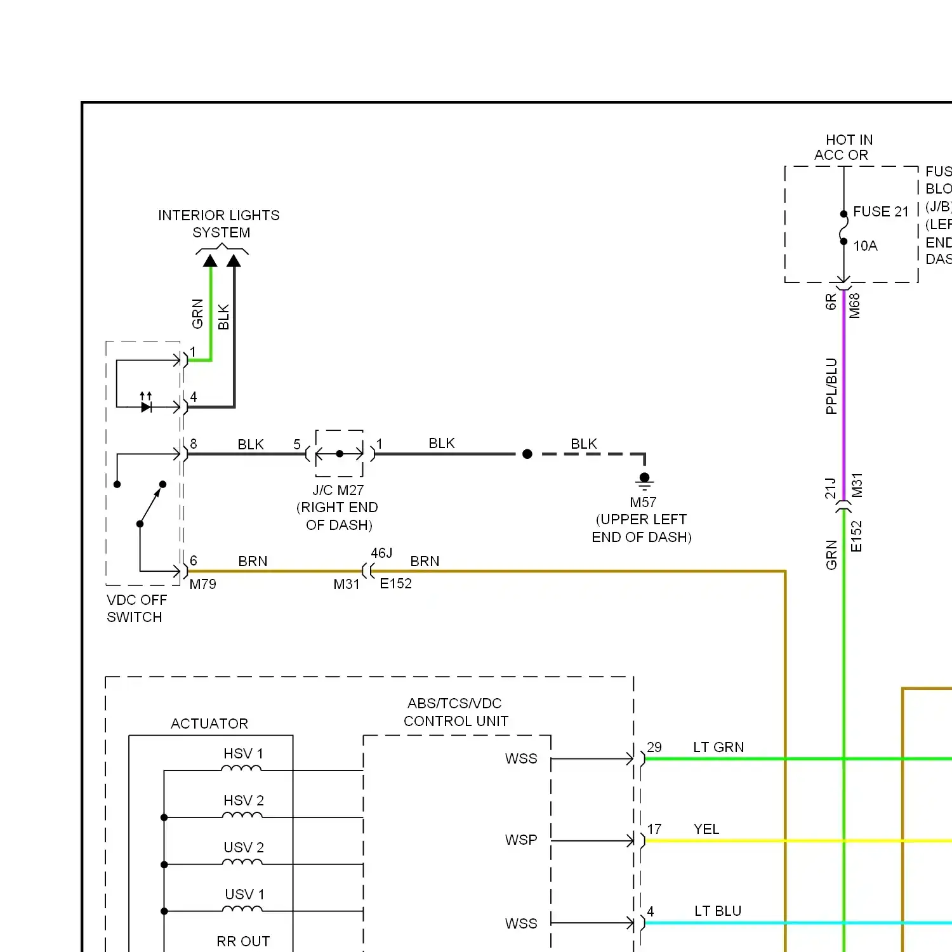Select the 21J connector pin label
This screenshot has height=952, width=952.
click(830, 488)
